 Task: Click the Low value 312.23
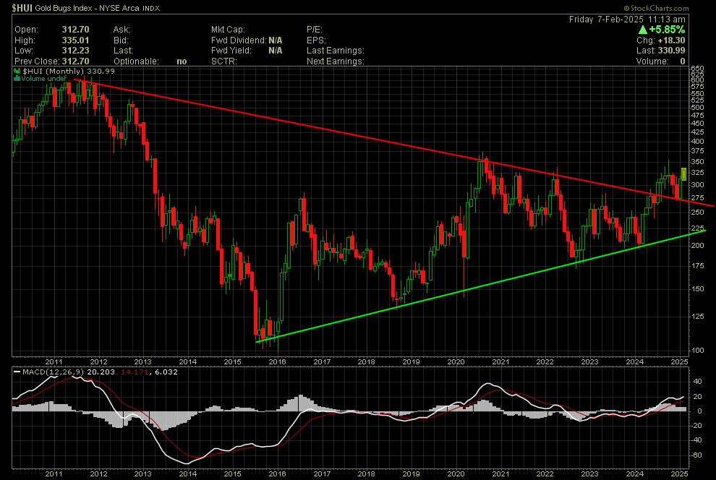point(75,51)
